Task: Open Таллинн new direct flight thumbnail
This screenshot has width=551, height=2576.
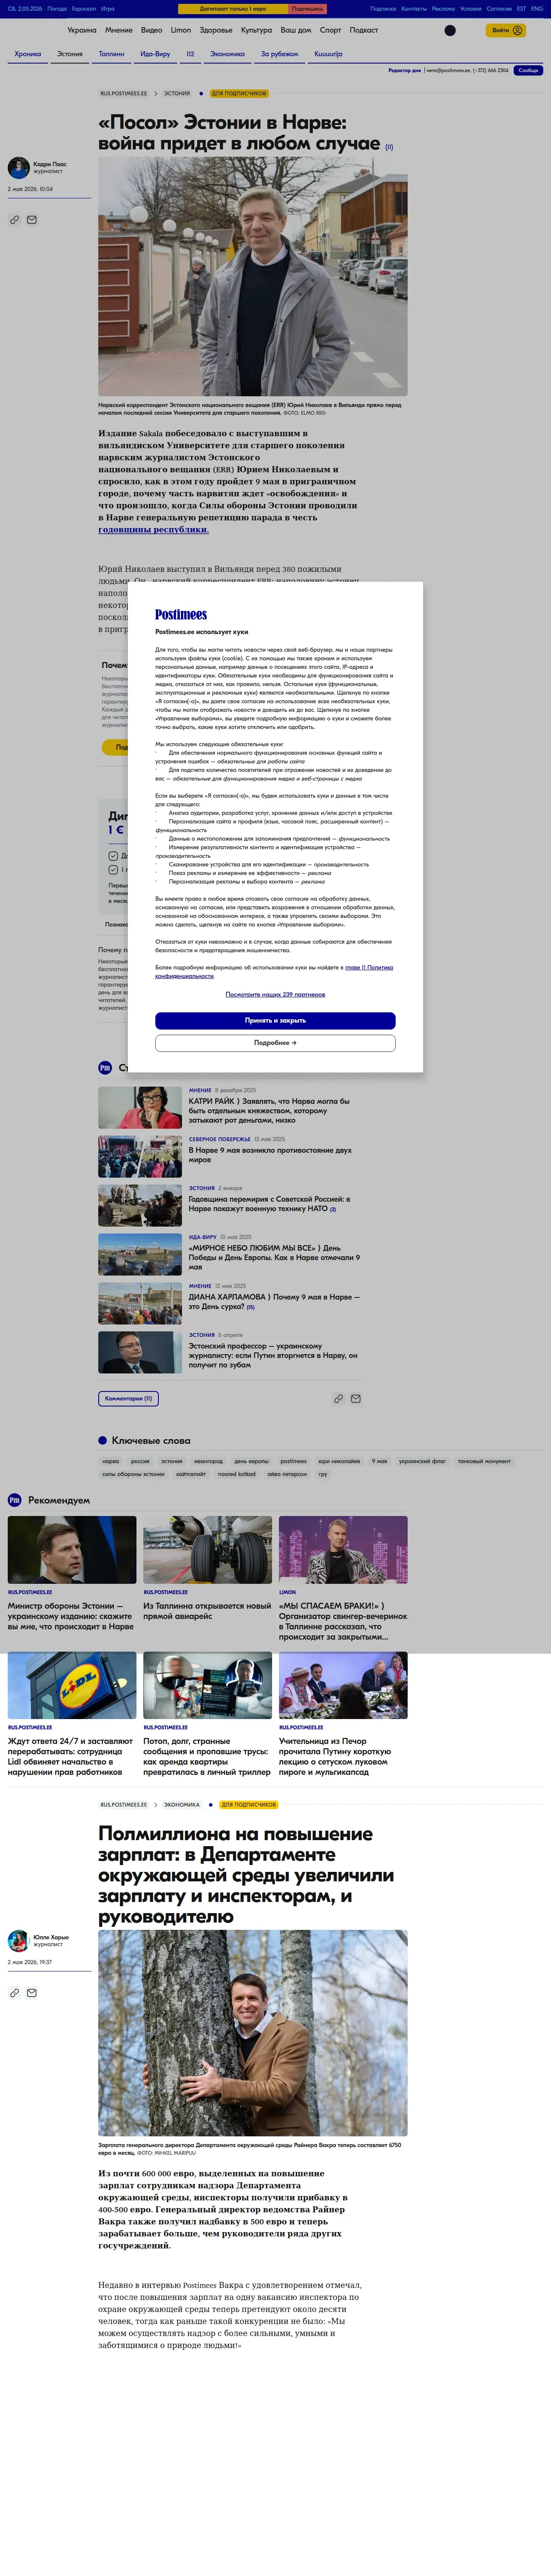Action: (x=207, y=1549)
